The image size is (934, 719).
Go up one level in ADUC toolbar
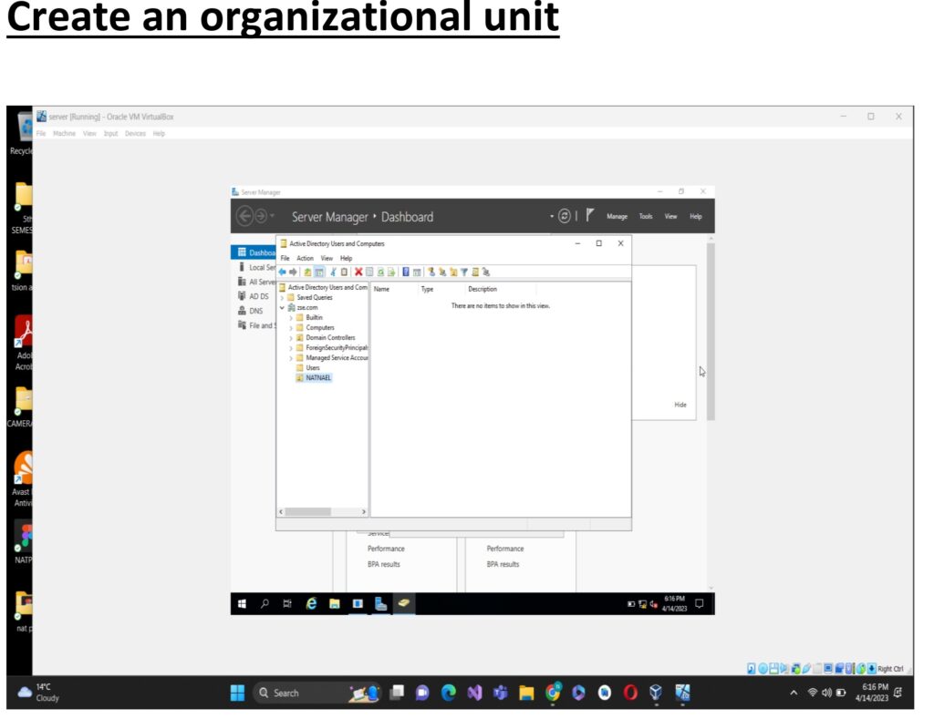pyautogui.click(x=307, y=272)
